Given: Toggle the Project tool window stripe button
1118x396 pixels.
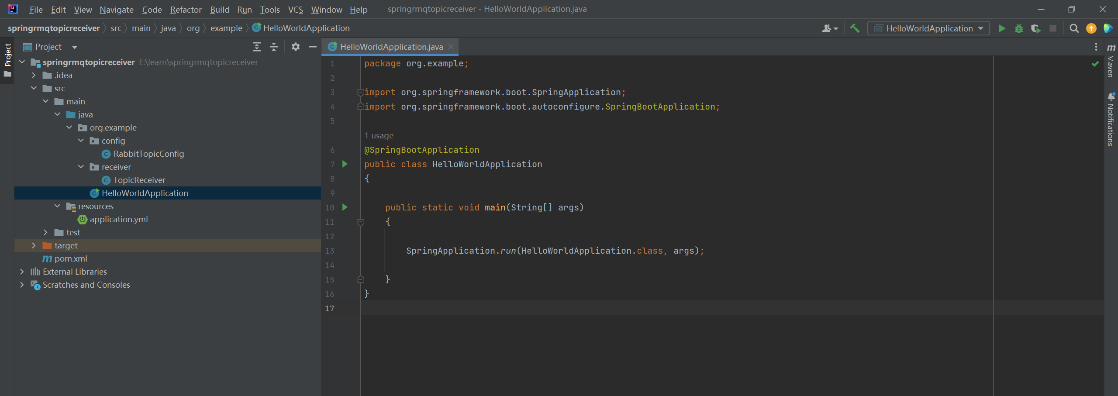Looking at the screenshot, I should point(7,60).
